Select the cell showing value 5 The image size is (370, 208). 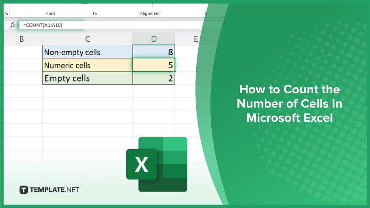pyautogui.click(x=154, y=65)
